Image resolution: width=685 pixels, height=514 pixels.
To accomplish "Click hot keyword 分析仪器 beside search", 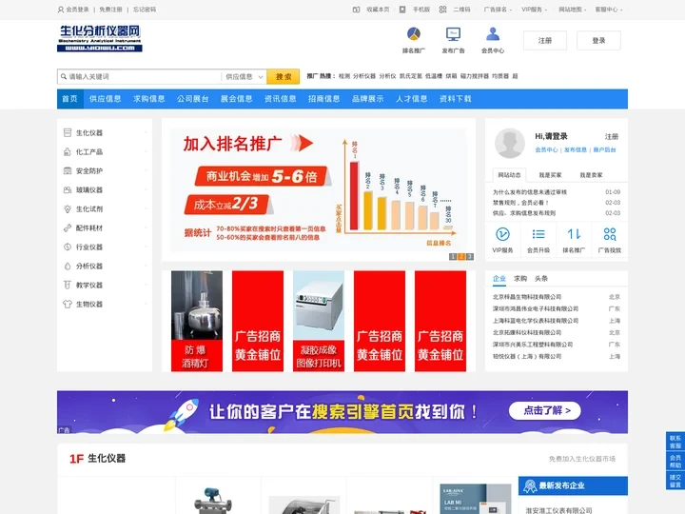I will tap(363, 76).
